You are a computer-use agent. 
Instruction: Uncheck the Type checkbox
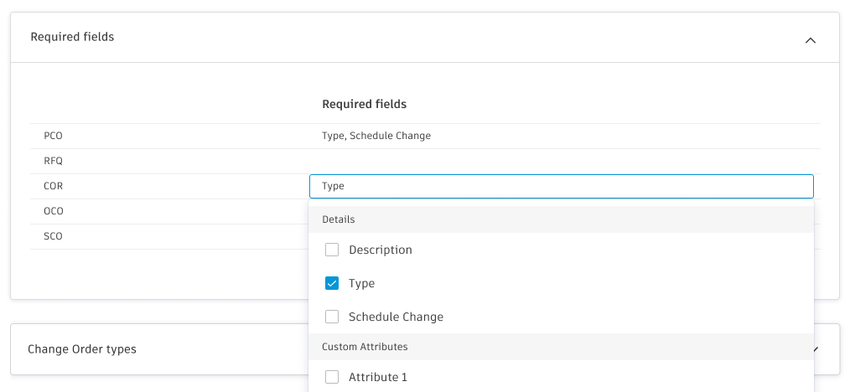(332, 283)
